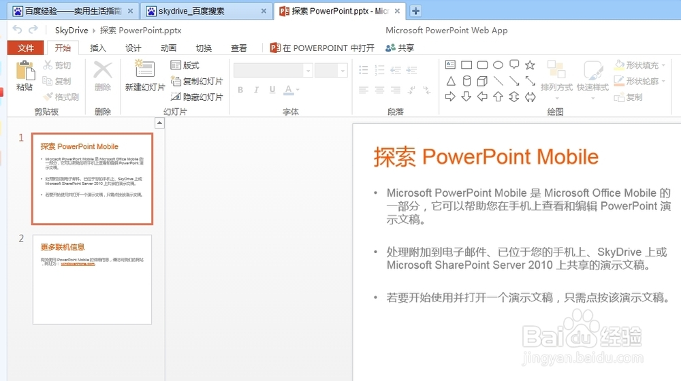Image resolution: width=681 pixels, height=381 pixels.
Task: Click the font color A button
Action: (x=288, y=90)
